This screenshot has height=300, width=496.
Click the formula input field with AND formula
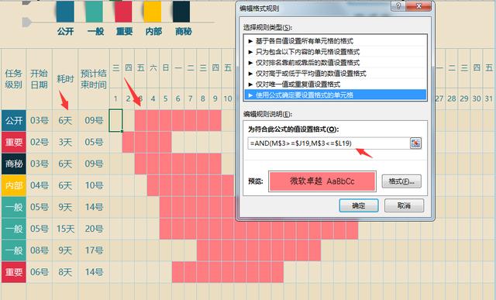(329, 143)
